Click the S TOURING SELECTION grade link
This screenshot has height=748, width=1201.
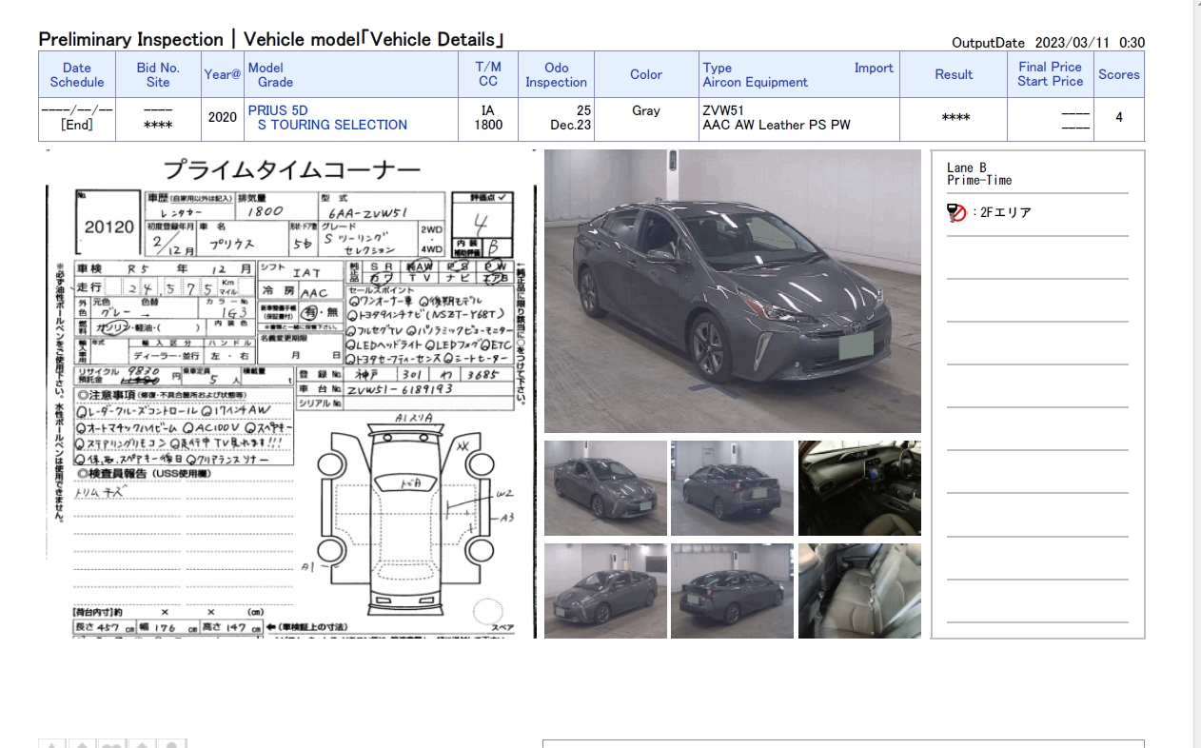tap(332, 125)
